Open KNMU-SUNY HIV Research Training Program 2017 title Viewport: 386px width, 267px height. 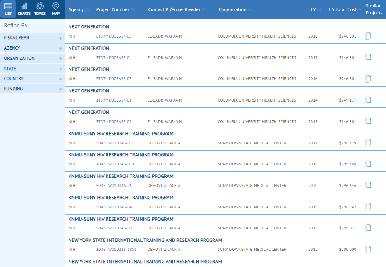coord(121,134)
